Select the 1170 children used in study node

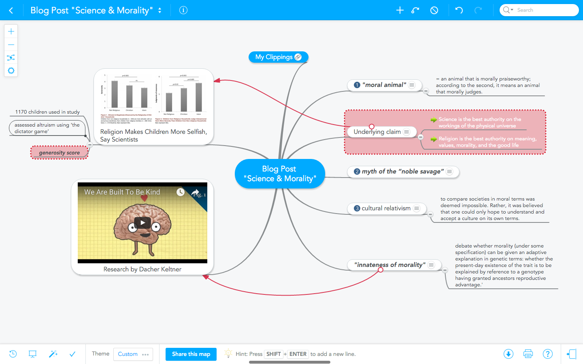click(47, 112)
